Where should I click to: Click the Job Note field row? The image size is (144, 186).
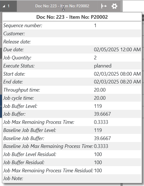72,178
